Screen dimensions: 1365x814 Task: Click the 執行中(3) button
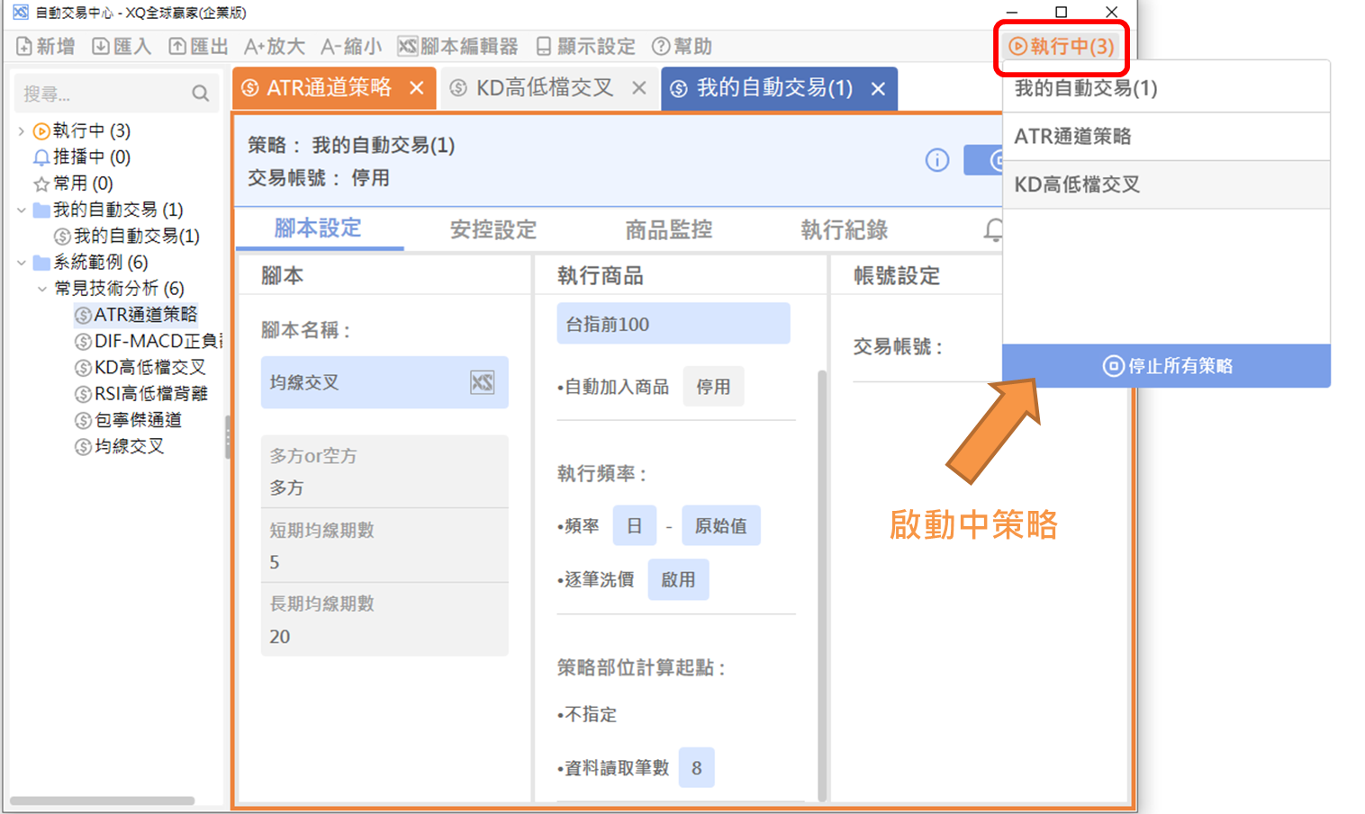(1062, 47)
